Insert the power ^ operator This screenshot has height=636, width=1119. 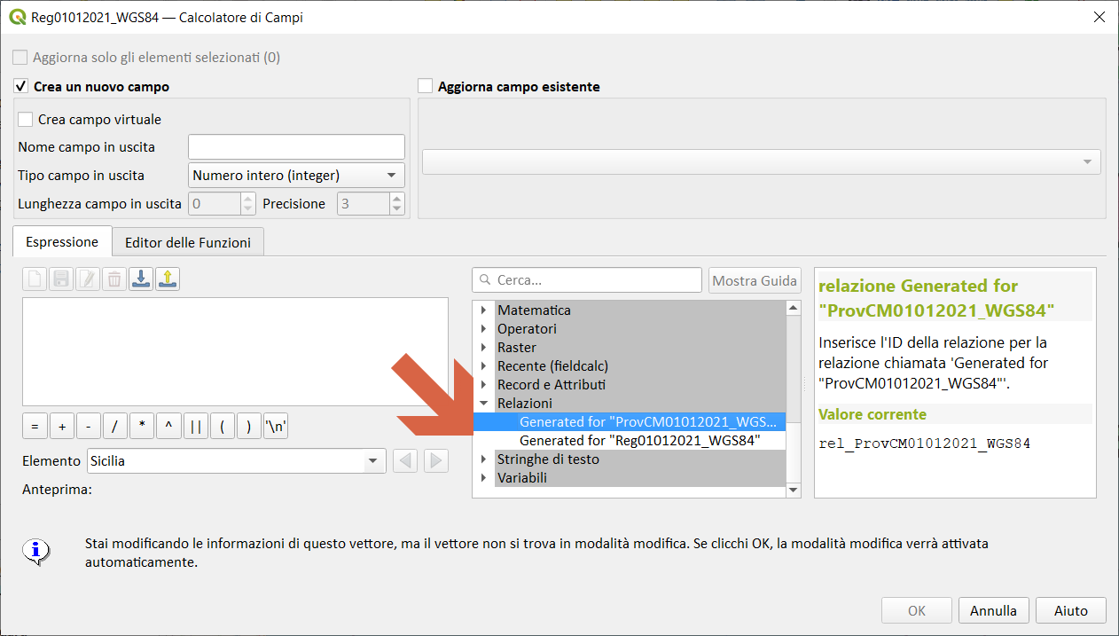(x=168, y=427)
